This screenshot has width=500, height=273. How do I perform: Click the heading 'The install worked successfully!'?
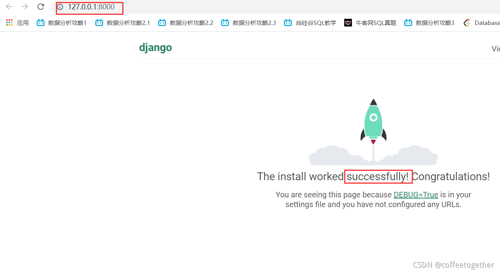click(x=333, y=176)
